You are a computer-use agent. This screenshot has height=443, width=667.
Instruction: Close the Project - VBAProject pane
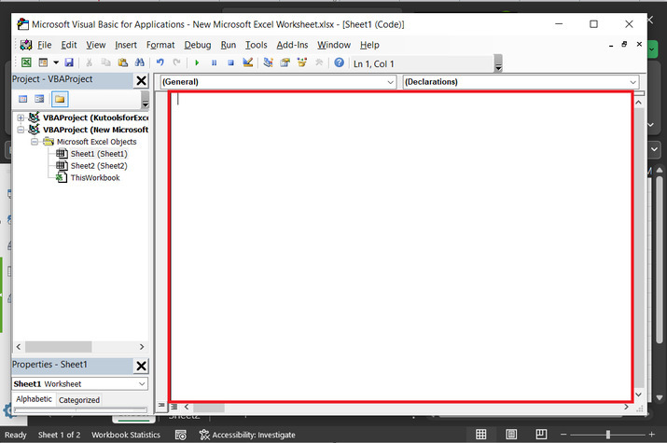[141, 80]
